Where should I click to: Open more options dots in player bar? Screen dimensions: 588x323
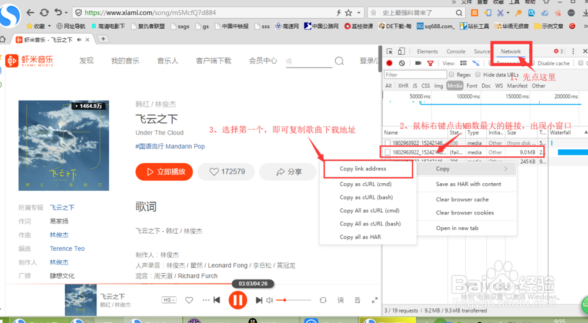point(206,300)
